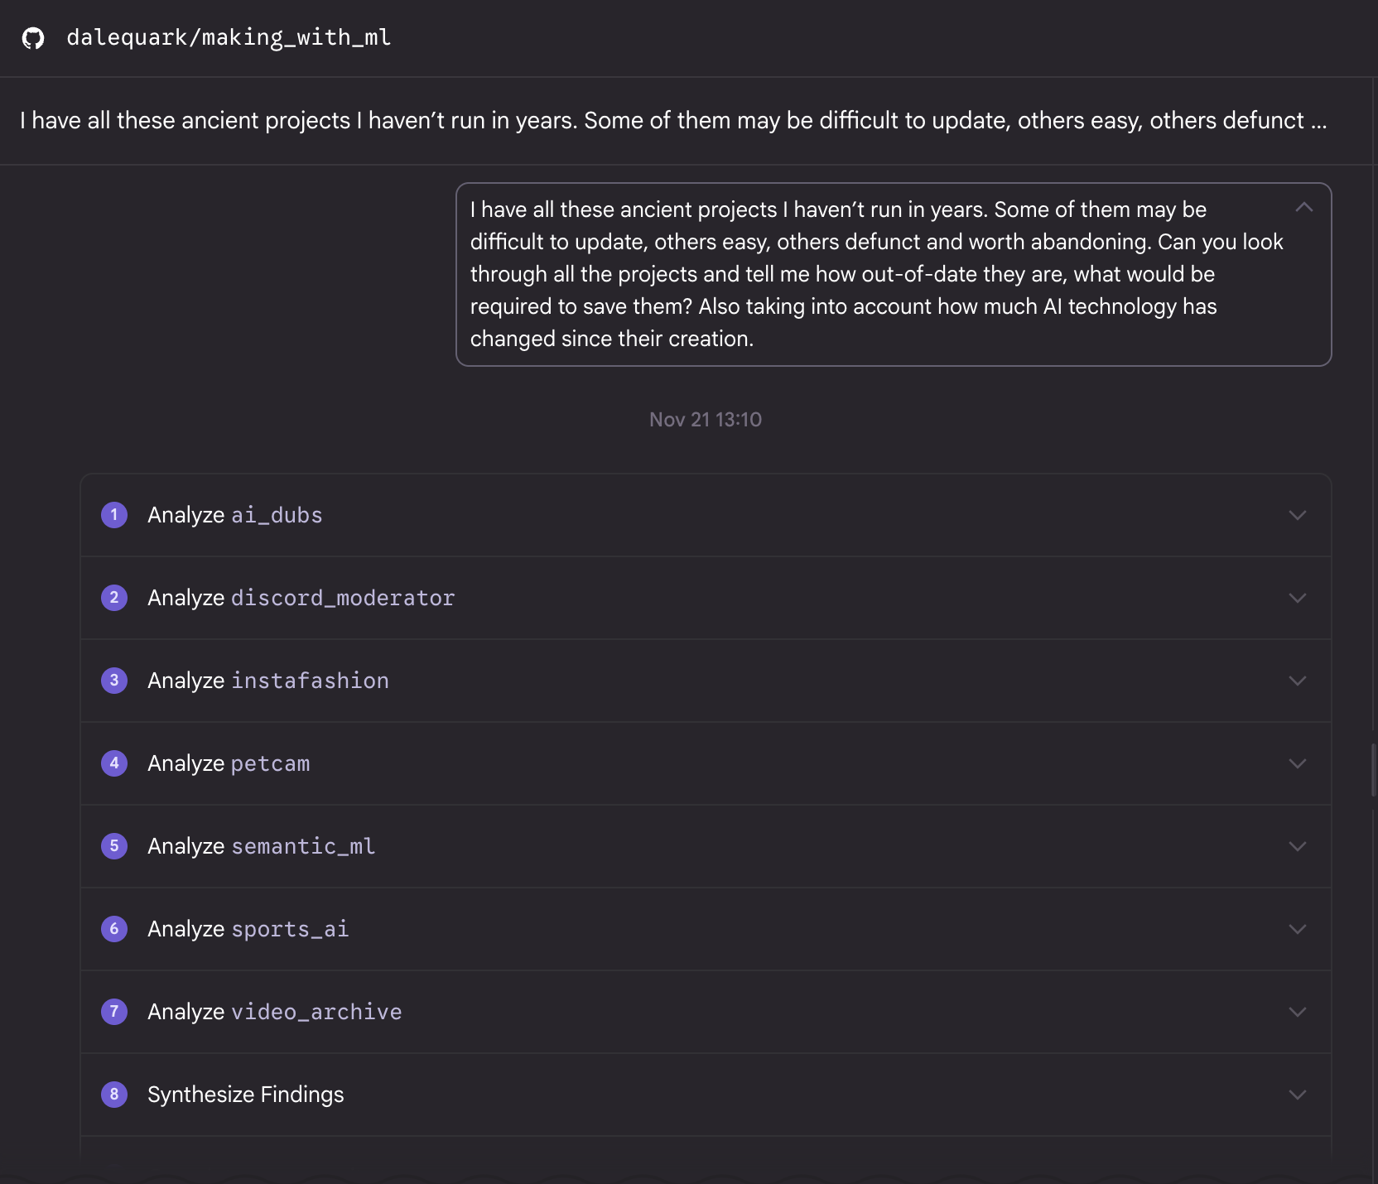Click the step 6 number badge
1378x1184 pixels.
(x=114, y=929)
